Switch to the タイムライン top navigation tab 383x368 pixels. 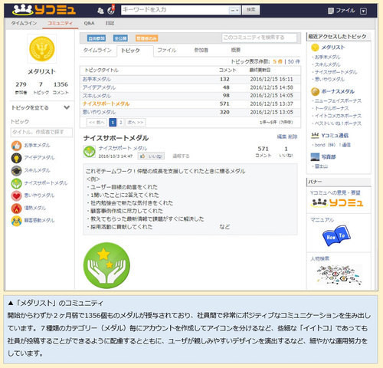click(24, 23)
